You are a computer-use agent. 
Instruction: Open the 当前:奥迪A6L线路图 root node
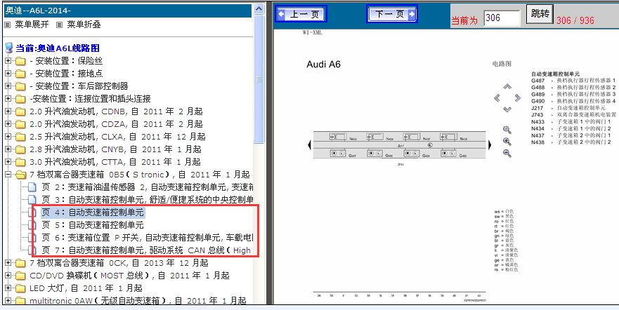click(58, 48)
